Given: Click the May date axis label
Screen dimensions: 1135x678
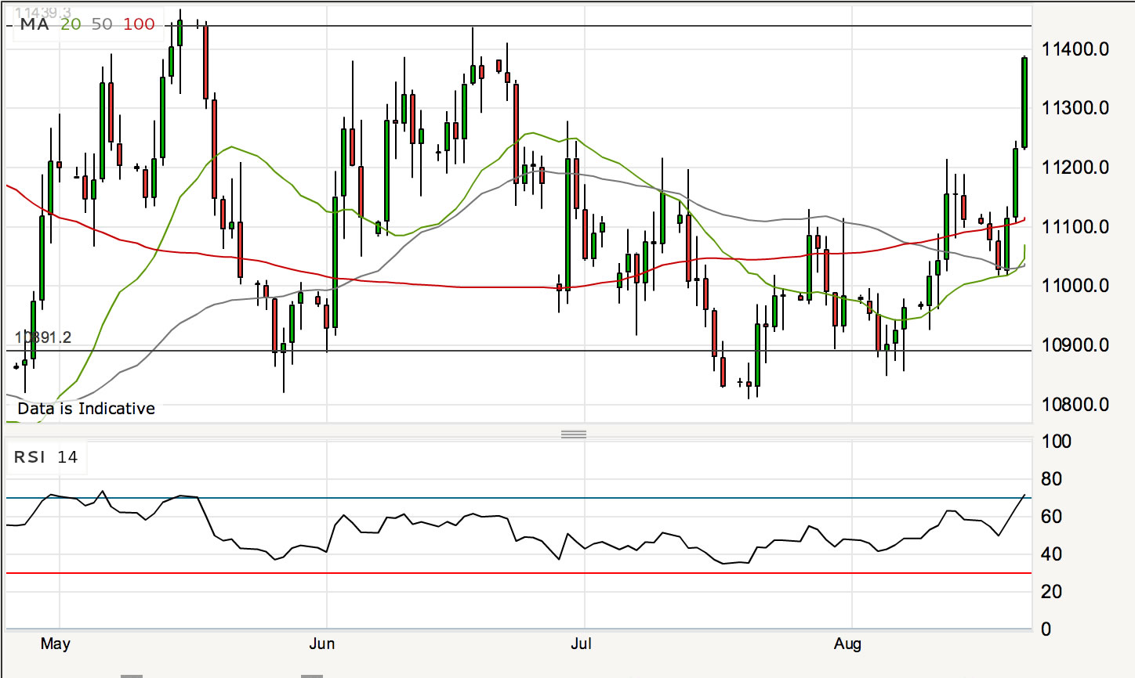Looking at the screenshot, I should point(55,644).
